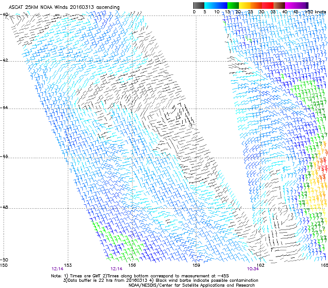Pick the red 30-35 knots legend segment
The width and height of the screenshot is (328, 288).
point(268,5)
